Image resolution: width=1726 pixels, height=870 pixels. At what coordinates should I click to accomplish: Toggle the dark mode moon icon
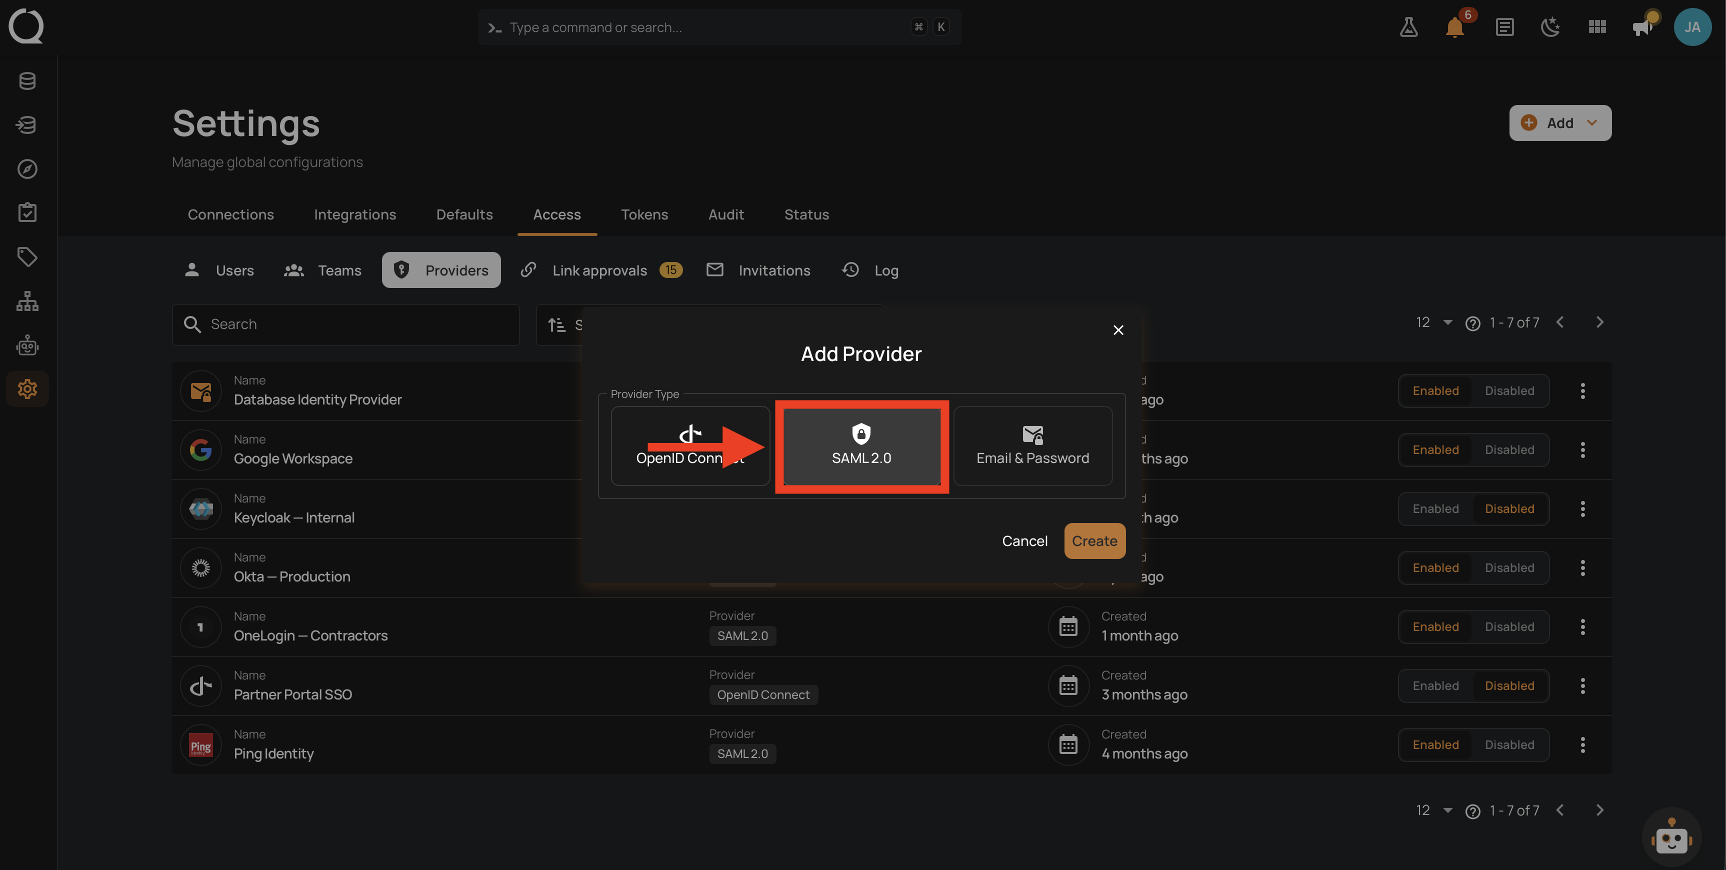point(1550,27)
